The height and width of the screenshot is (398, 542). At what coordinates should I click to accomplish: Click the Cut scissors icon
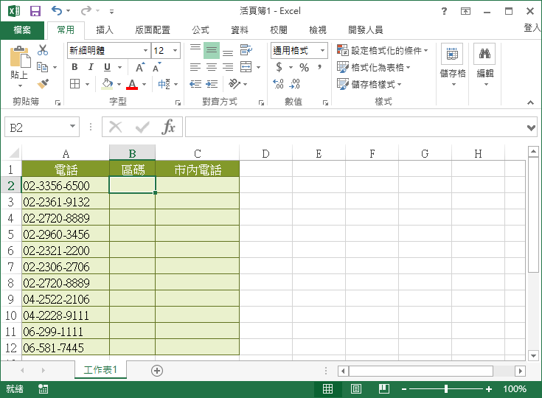click(x=43, y=50)
